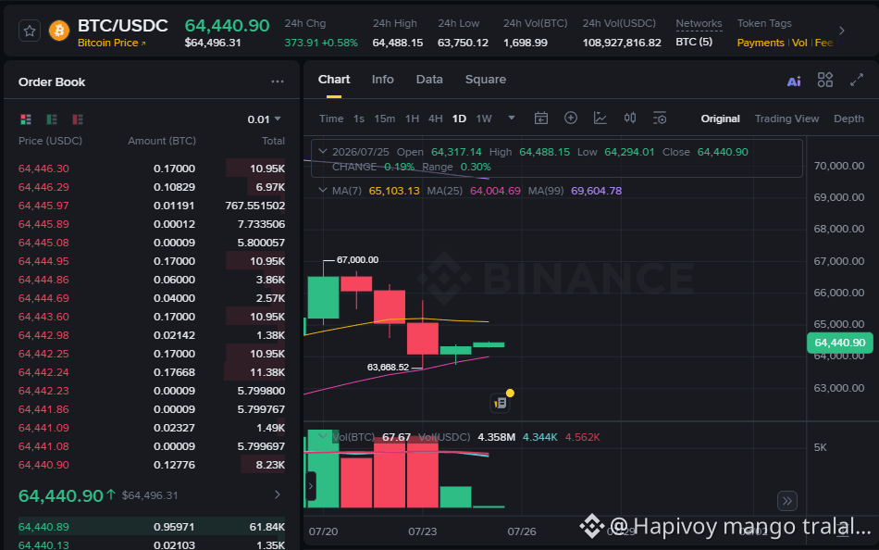The height and width of the screenshot is (550, 879).
Task: Click MA(99) value 69,604.78
Action: [597, 191]
